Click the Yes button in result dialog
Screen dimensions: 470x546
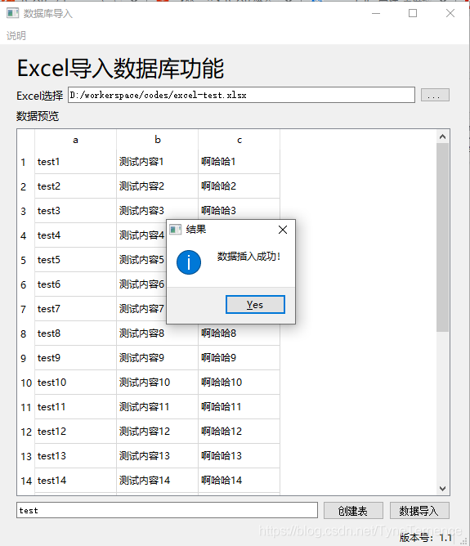point(255,304)
